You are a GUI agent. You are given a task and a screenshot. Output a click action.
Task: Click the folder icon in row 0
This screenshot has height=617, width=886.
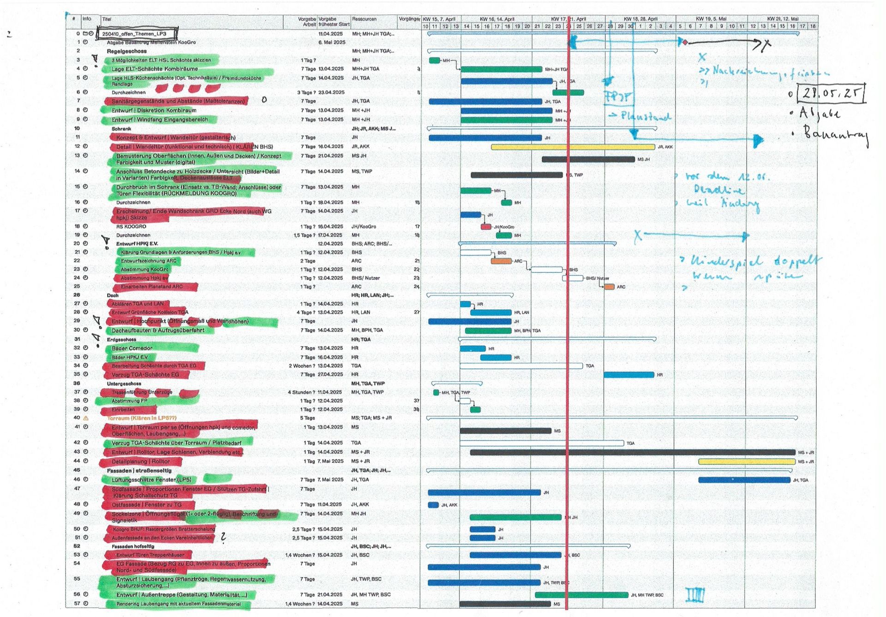(85, 34)
